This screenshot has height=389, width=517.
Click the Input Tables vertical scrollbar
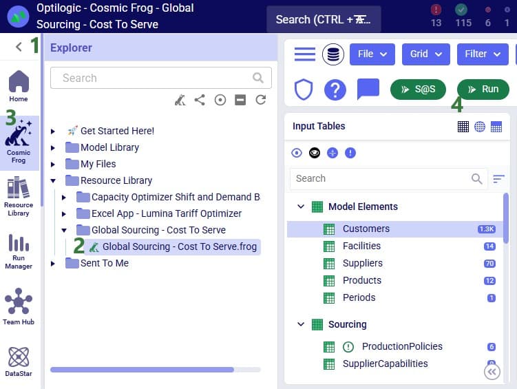tap(506, 218)
